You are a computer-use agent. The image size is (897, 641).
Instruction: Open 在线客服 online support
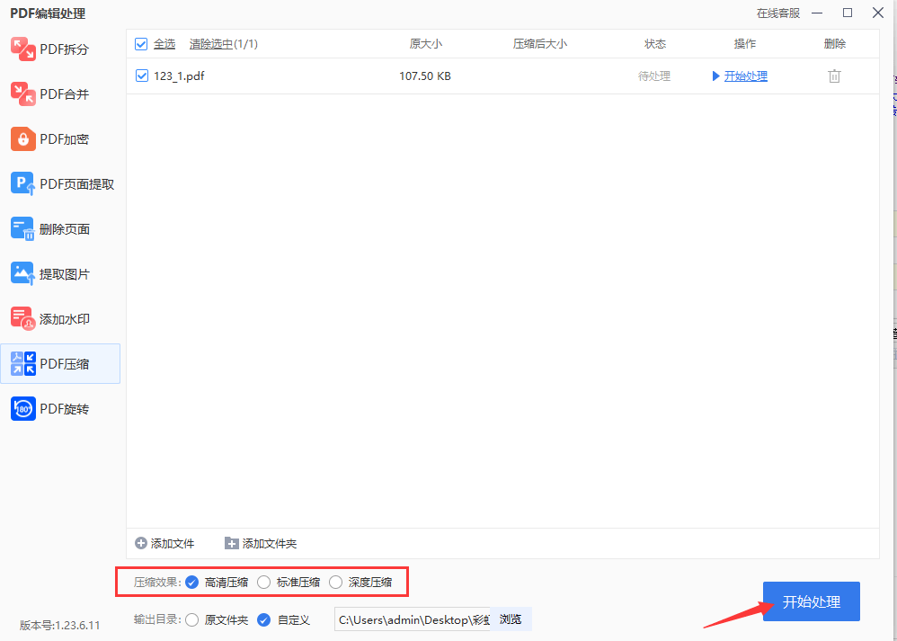point(778,13)
